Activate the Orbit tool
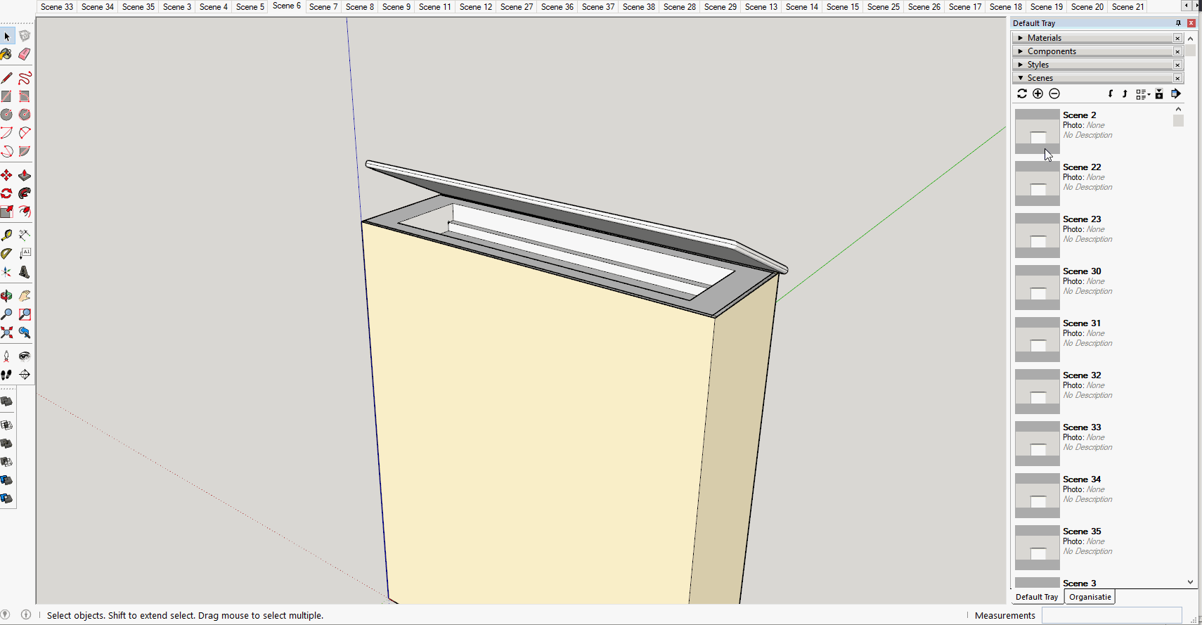 click(x=7, y=296)
